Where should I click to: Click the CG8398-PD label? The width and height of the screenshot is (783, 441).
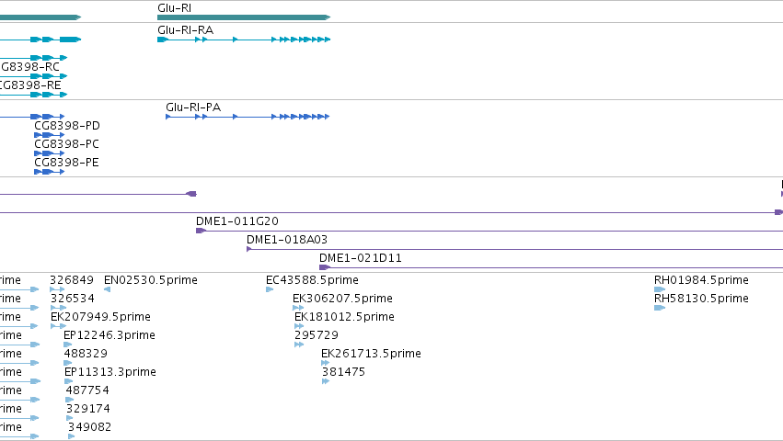pos(67,126)
